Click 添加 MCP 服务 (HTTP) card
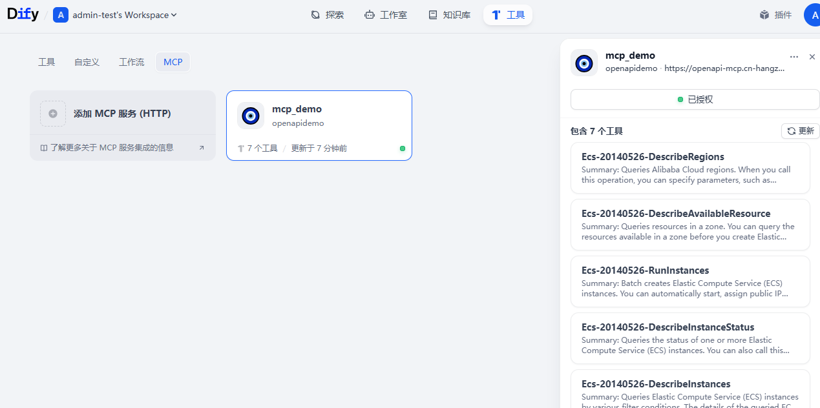 [123, 113]
